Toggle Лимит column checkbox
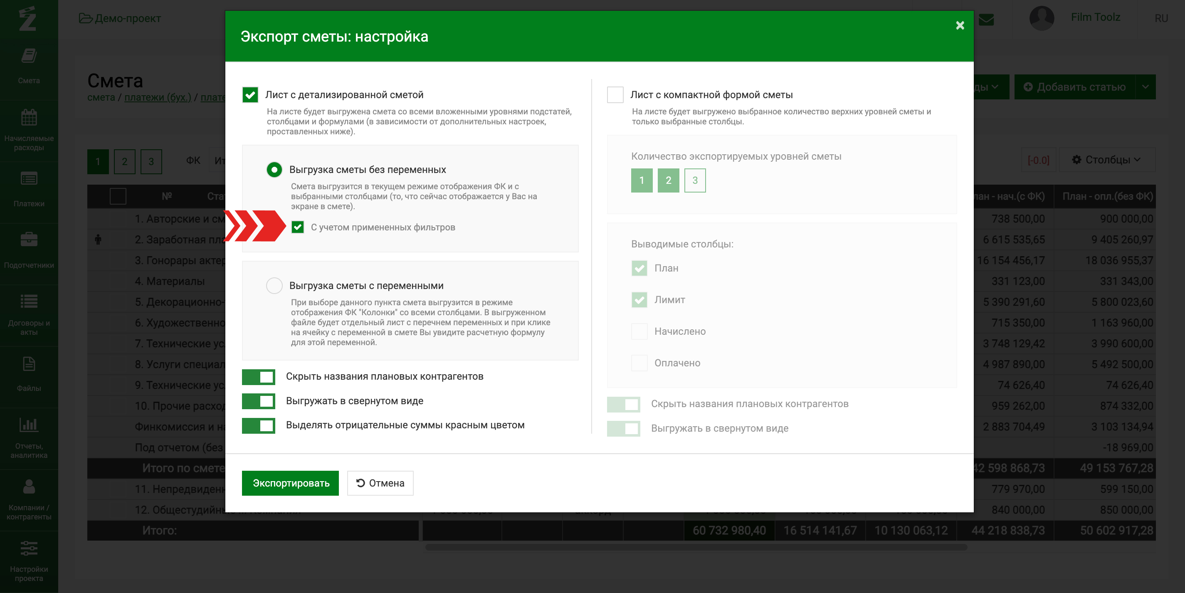The width and height of the screenshot is (1185, 593). pos(639,300)
